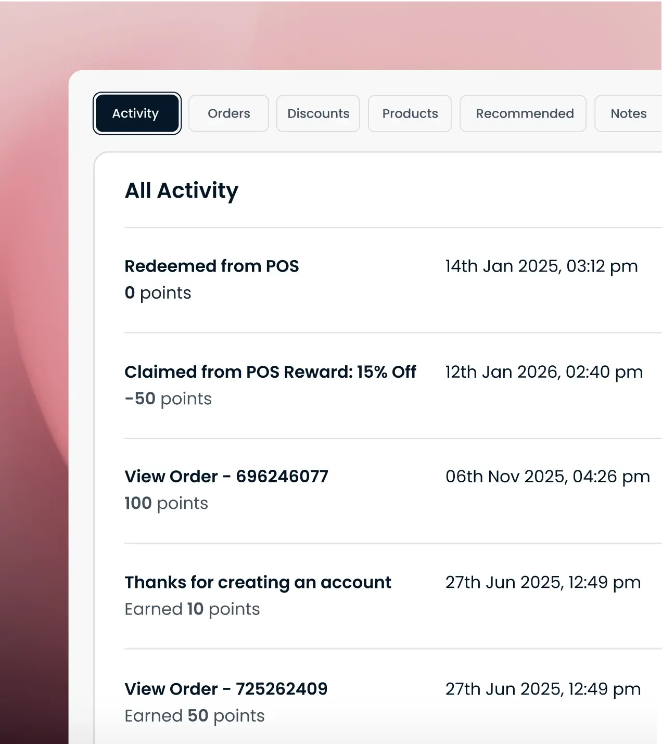Select the 100 points value

pos(166,503)
